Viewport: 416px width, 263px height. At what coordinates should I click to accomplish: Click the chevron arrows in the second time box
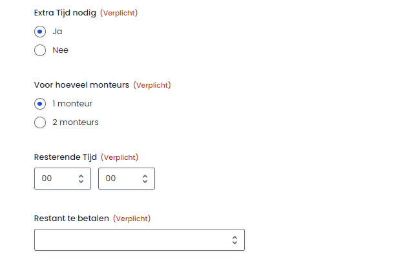point(145,179)
